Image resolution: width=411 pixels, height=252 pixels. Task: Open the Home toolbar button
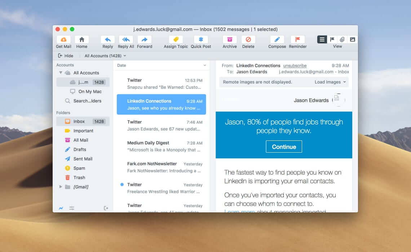coord(82,40)
